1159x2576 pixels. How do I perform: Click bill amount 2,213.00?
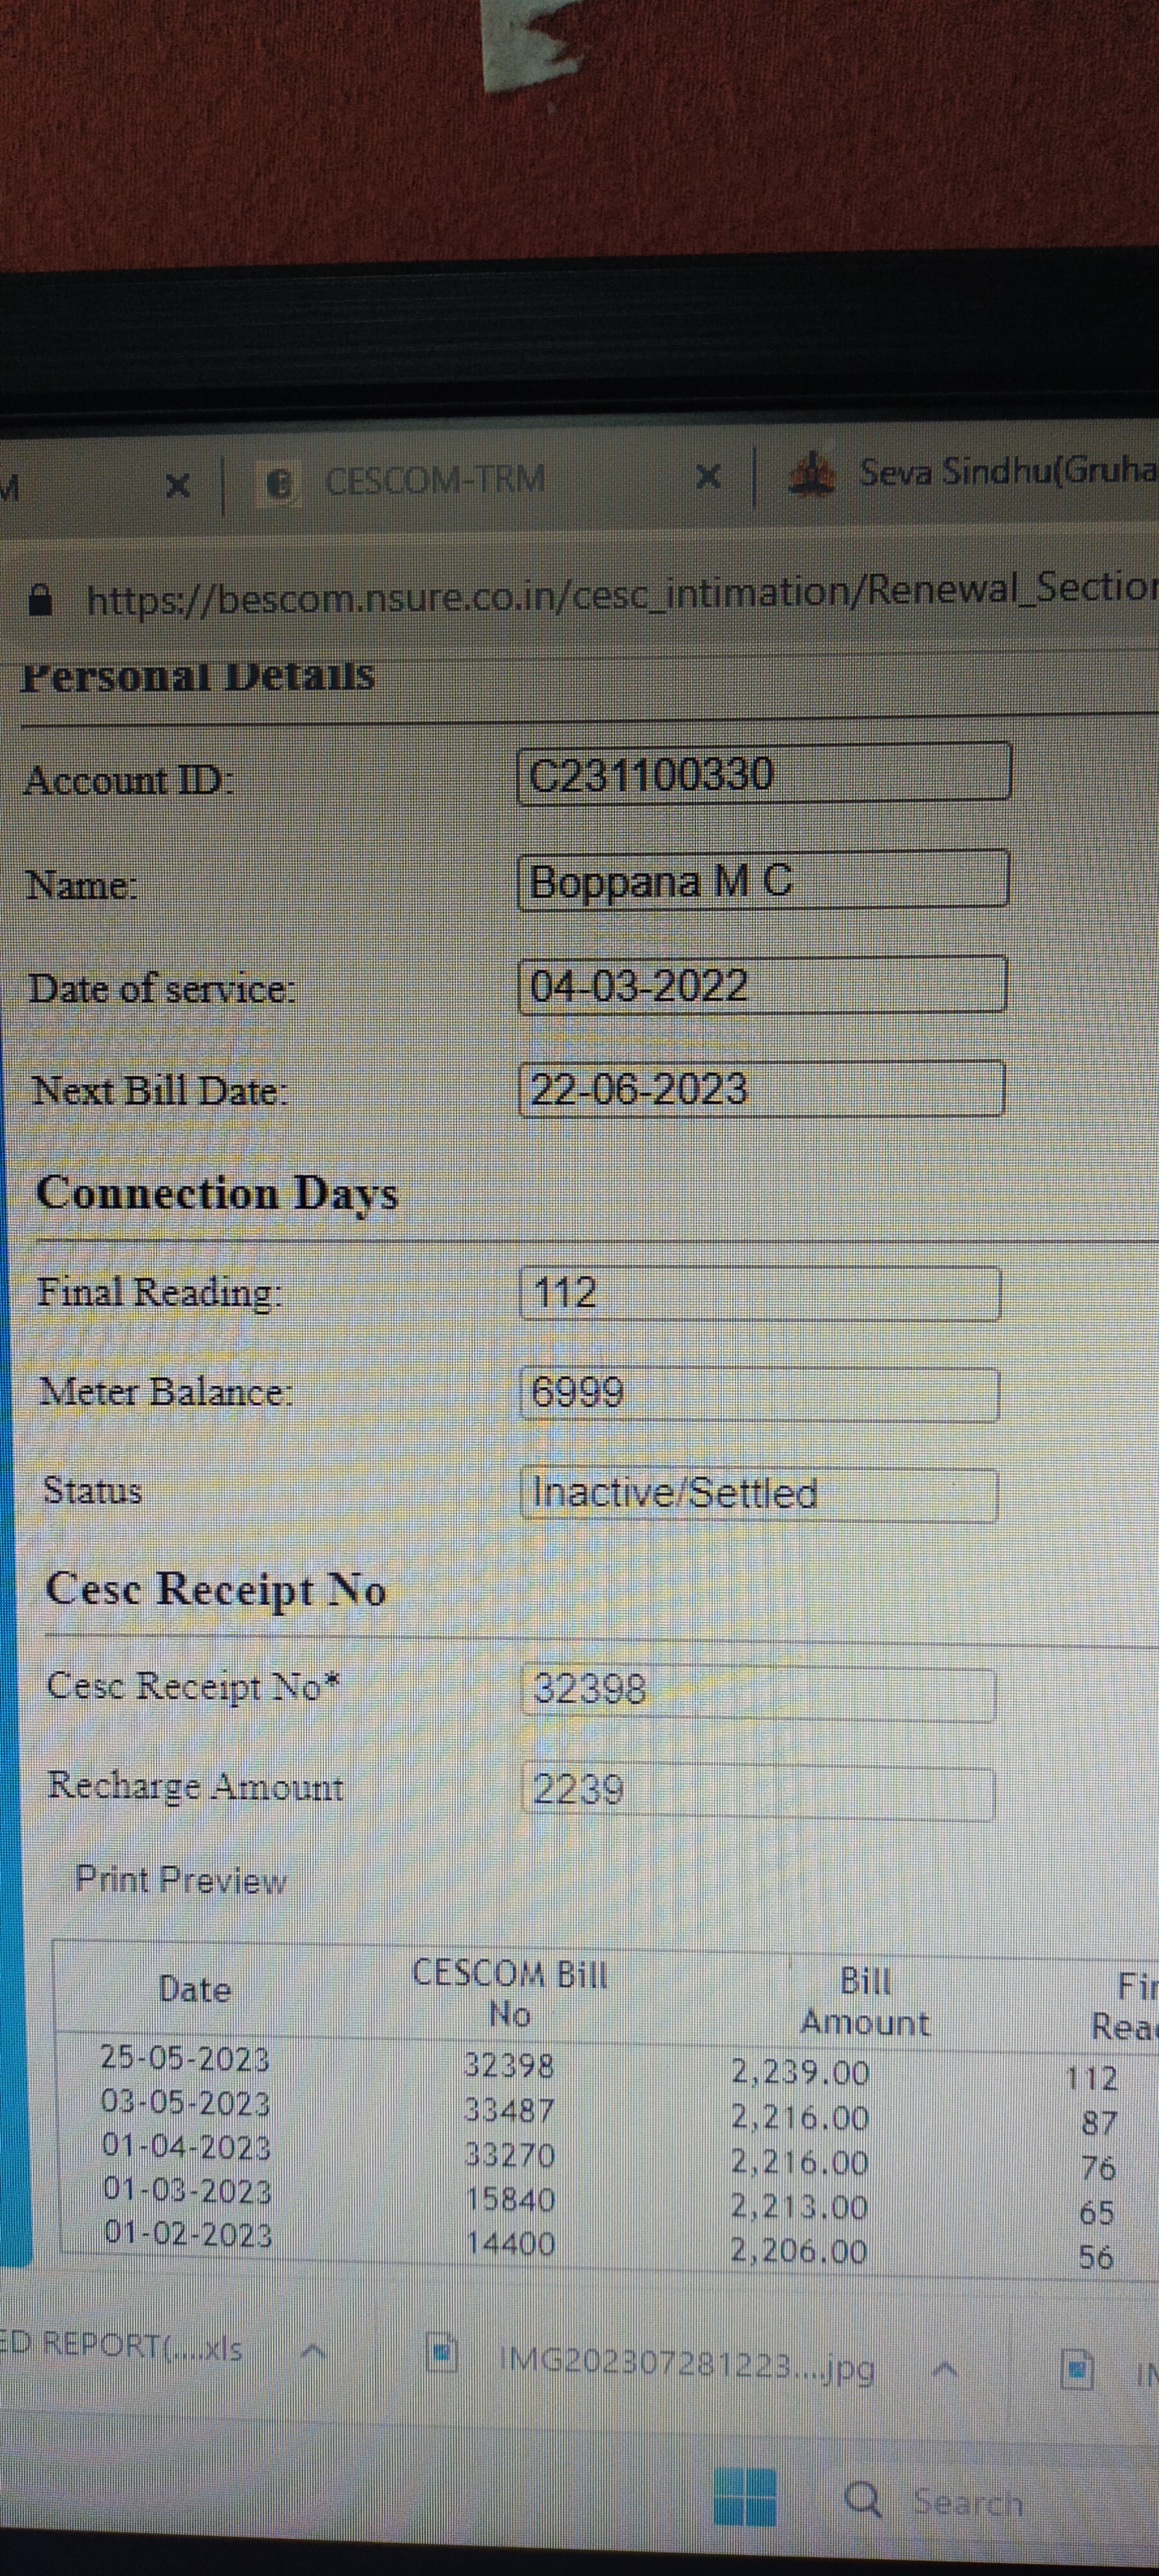point(799,2206)
